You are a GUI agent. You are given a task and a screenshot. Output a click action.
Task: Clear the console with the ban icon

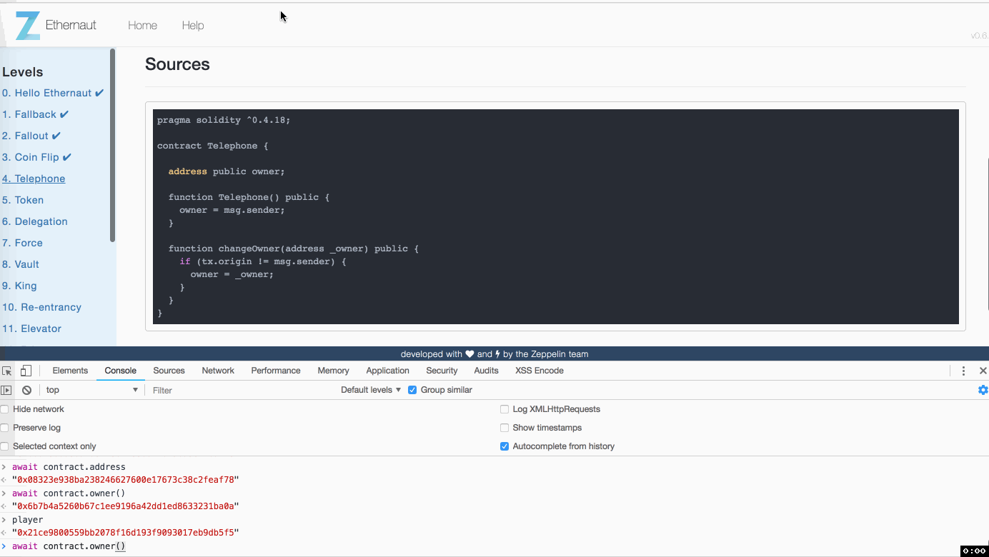[x=26, y=390]
